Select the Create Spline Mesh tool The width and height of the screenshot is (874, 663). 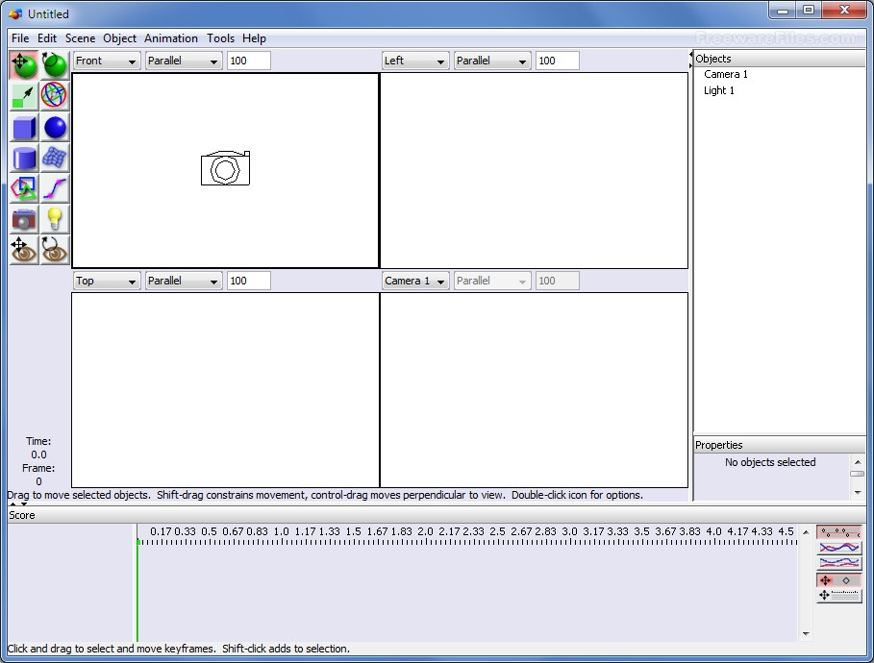pos(54,158)
